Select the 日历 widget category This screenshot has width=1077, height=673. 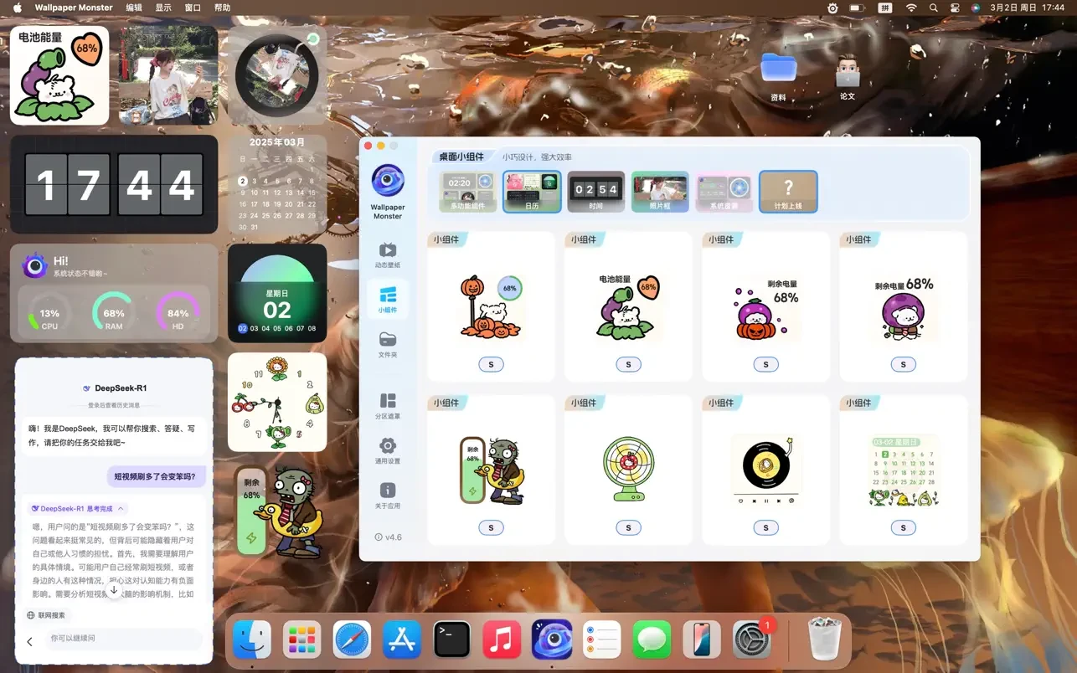click(532, 193)
